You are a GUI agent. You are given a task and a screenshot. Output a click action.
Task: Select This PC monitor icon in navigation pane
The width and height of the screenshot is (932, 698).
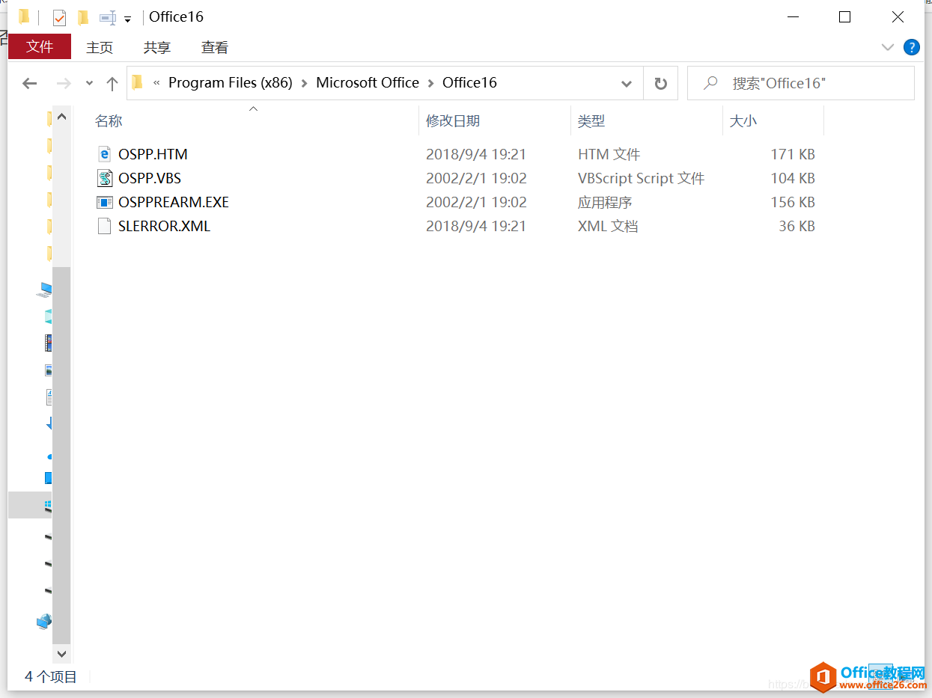click(46, 289)
